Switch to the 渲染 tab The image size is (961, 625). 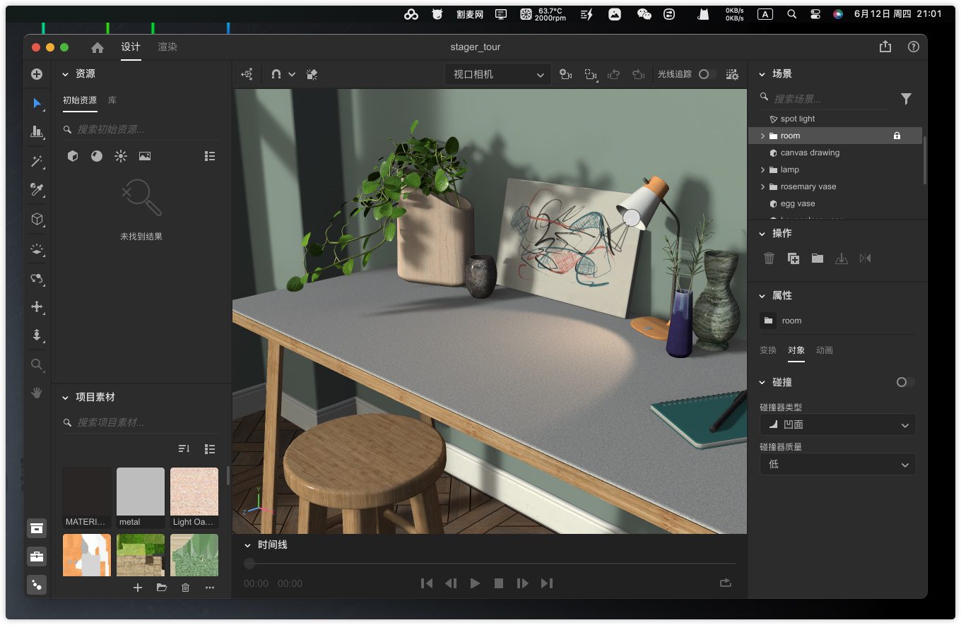[x=167, y=47]
